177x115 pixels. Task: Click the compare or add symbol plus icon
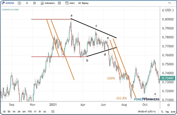click(x=19, y=3)
